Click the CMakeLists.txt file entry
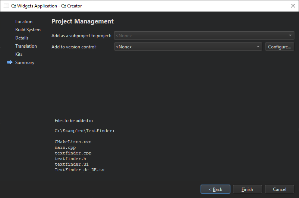Screen dimensions: 299x198 [x=73, y=142]
